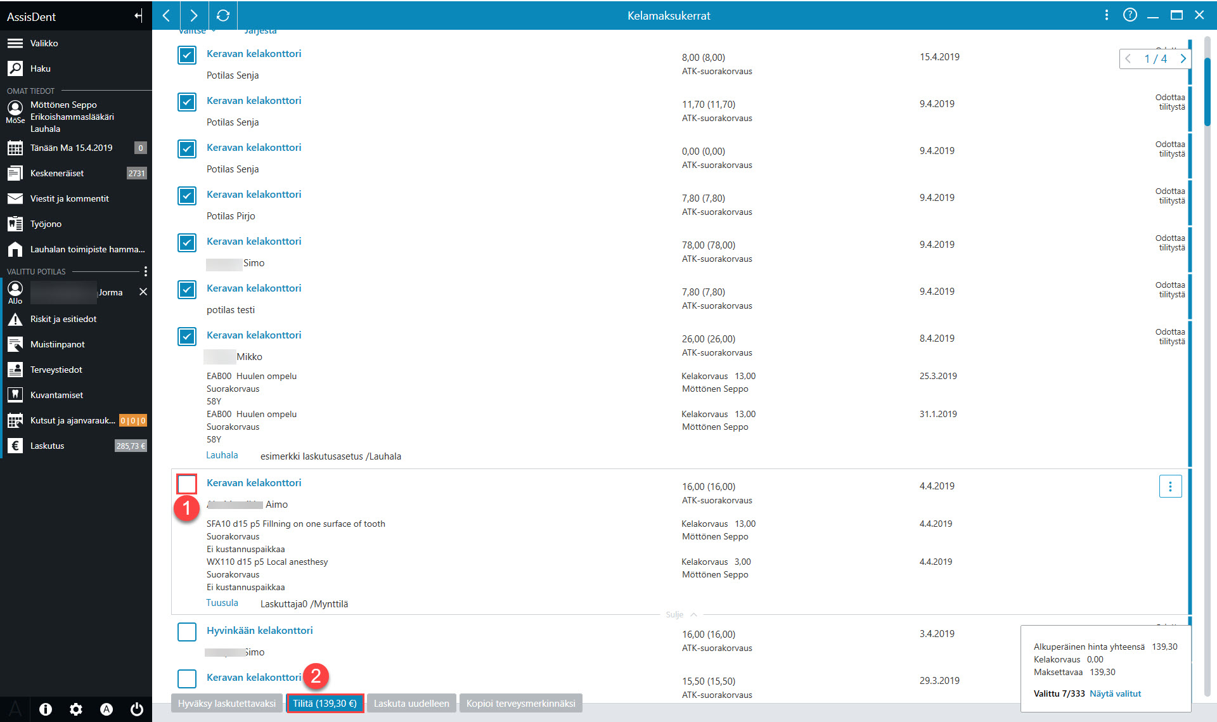
Task: Tick the Hyvinkään kelakonttori checkbox
Action: coord(187,632)
